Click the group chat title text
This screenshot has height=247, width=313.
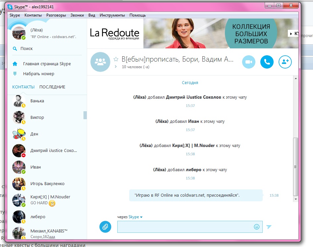click(x=178, y=59)
